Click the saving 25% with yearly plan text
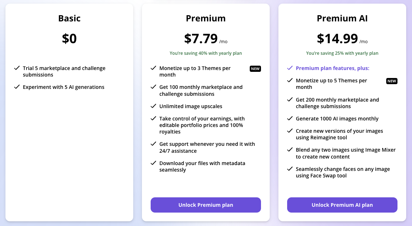This screenshot has height=226, width=412. [342, 53]
